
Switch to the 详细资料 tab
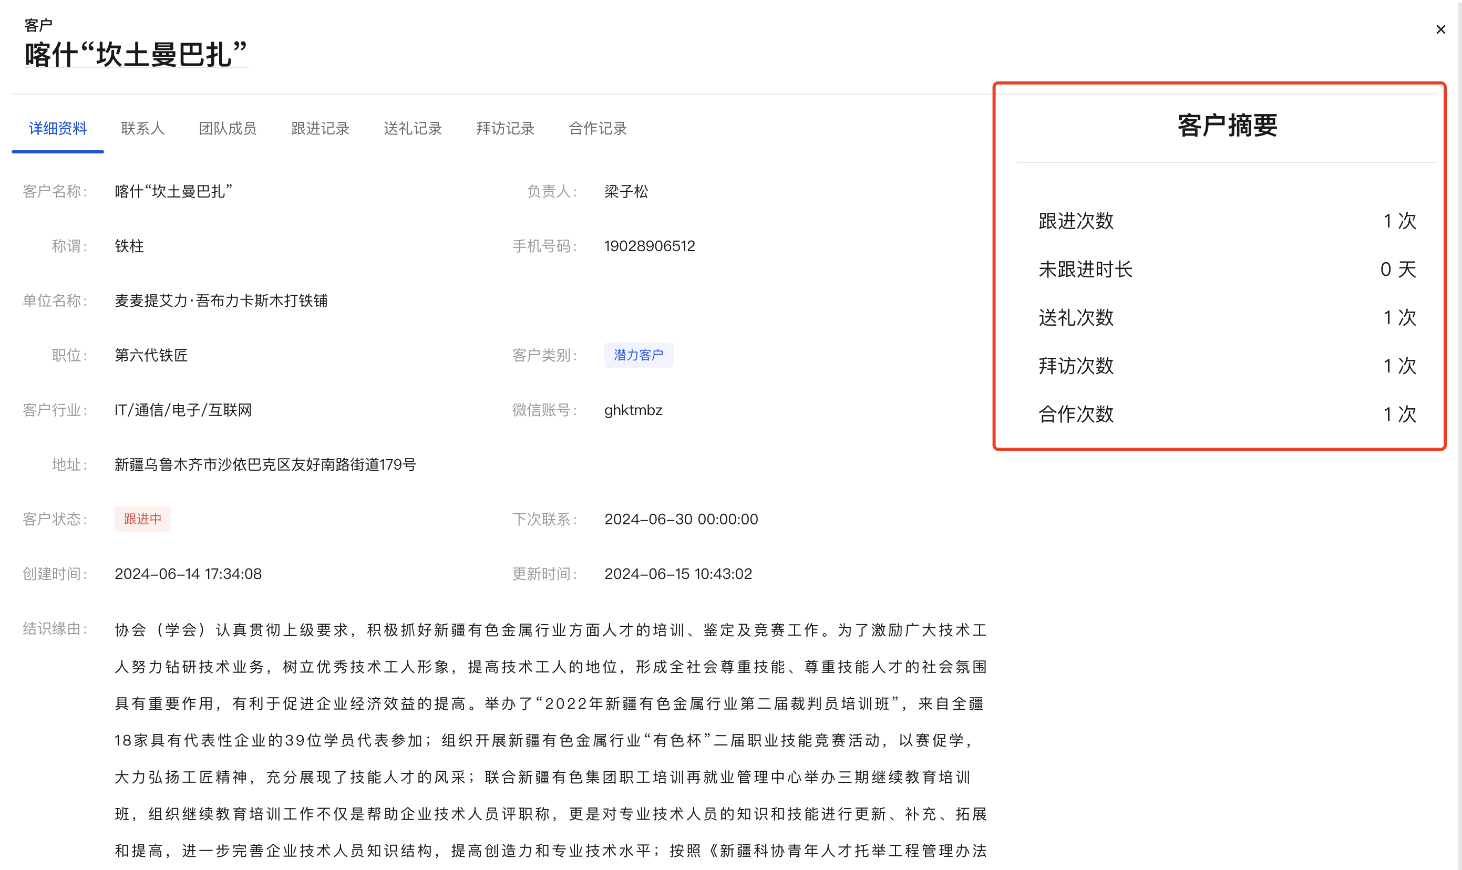tap(57, 128)
